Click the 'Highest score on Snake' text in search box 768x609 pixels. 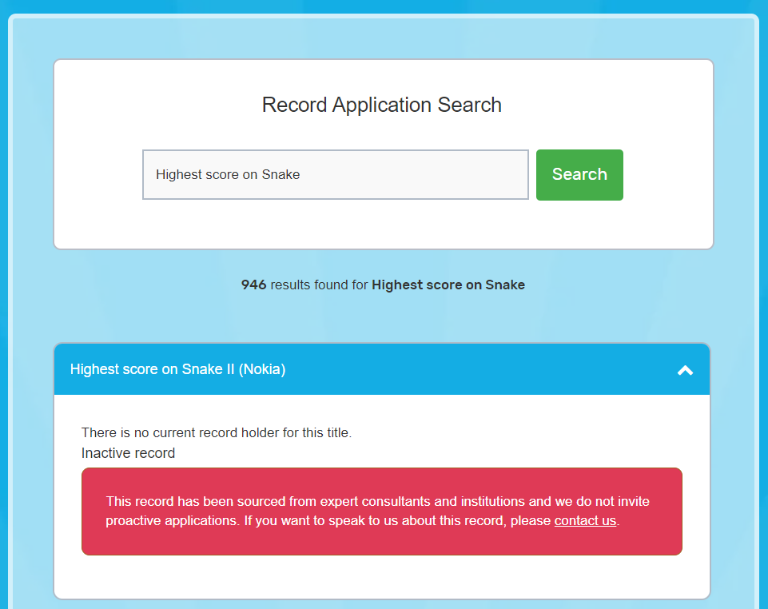[228, 175]
